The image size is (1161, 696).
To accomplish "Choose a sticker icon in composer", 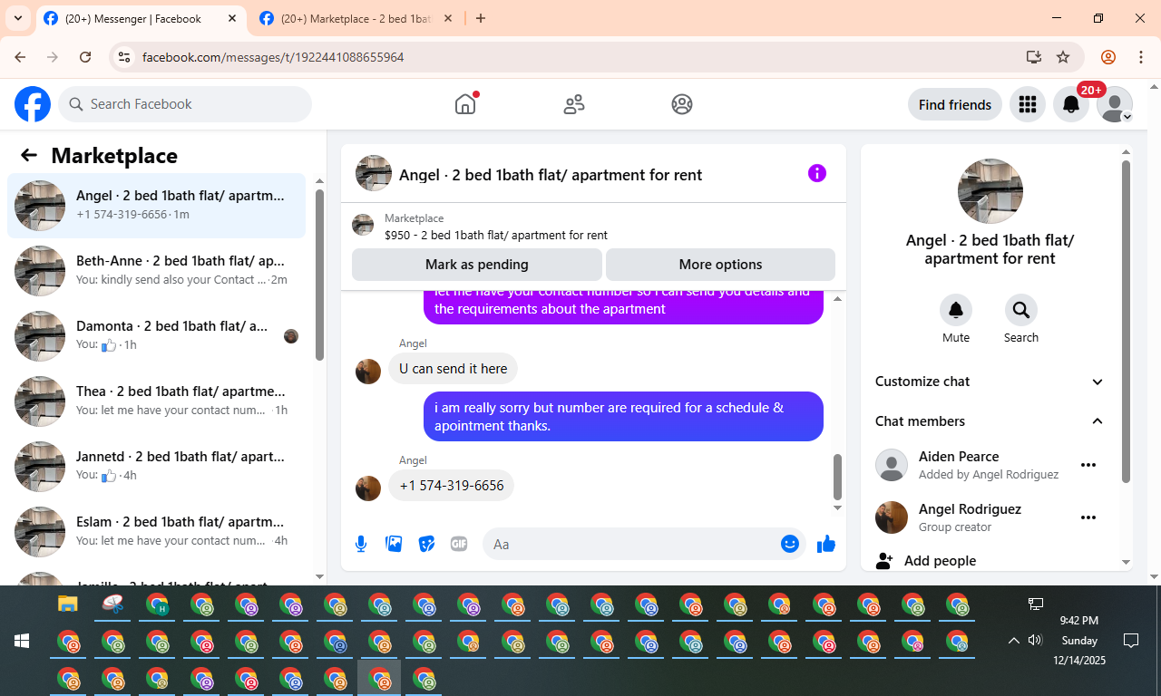I will coord(426,544).
